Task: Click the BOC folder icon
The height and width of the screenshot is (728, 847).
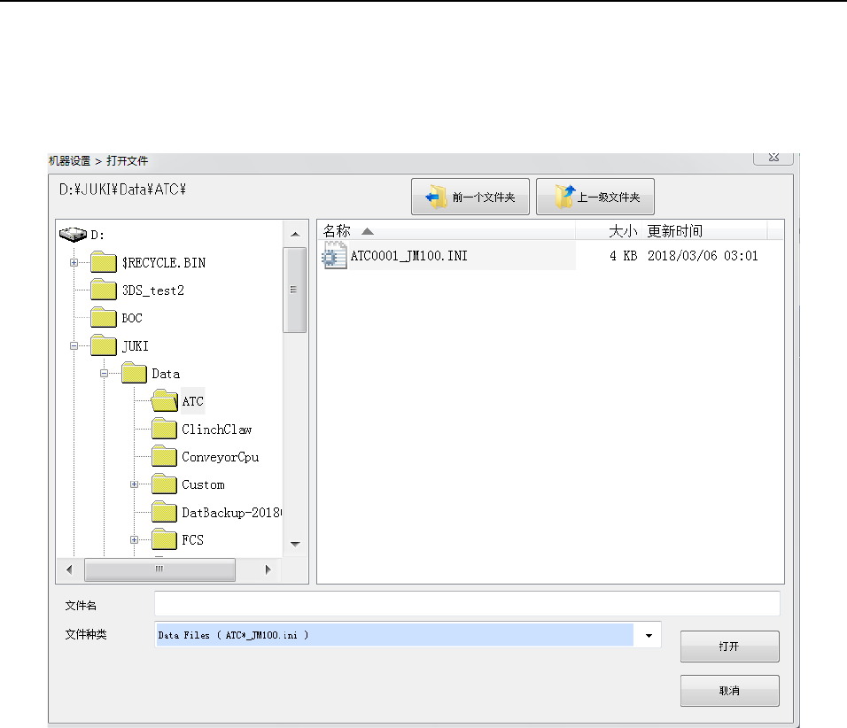Action: click(x=104, y=318)
